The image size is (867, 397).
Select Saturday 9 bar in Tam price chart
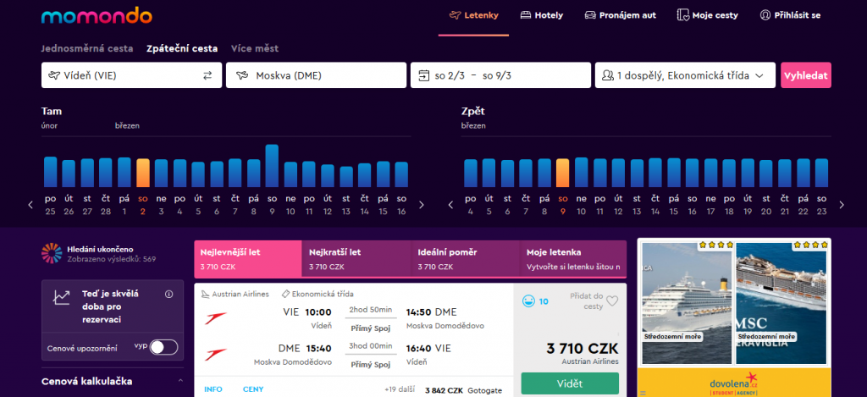[x=272, y=166]
